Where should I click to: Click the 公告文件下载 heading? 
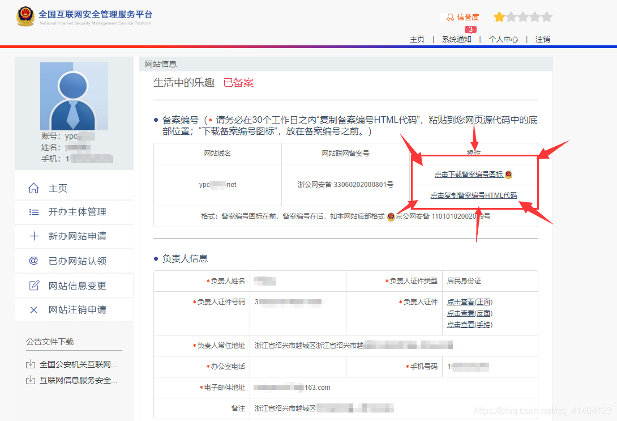(50, 342)
